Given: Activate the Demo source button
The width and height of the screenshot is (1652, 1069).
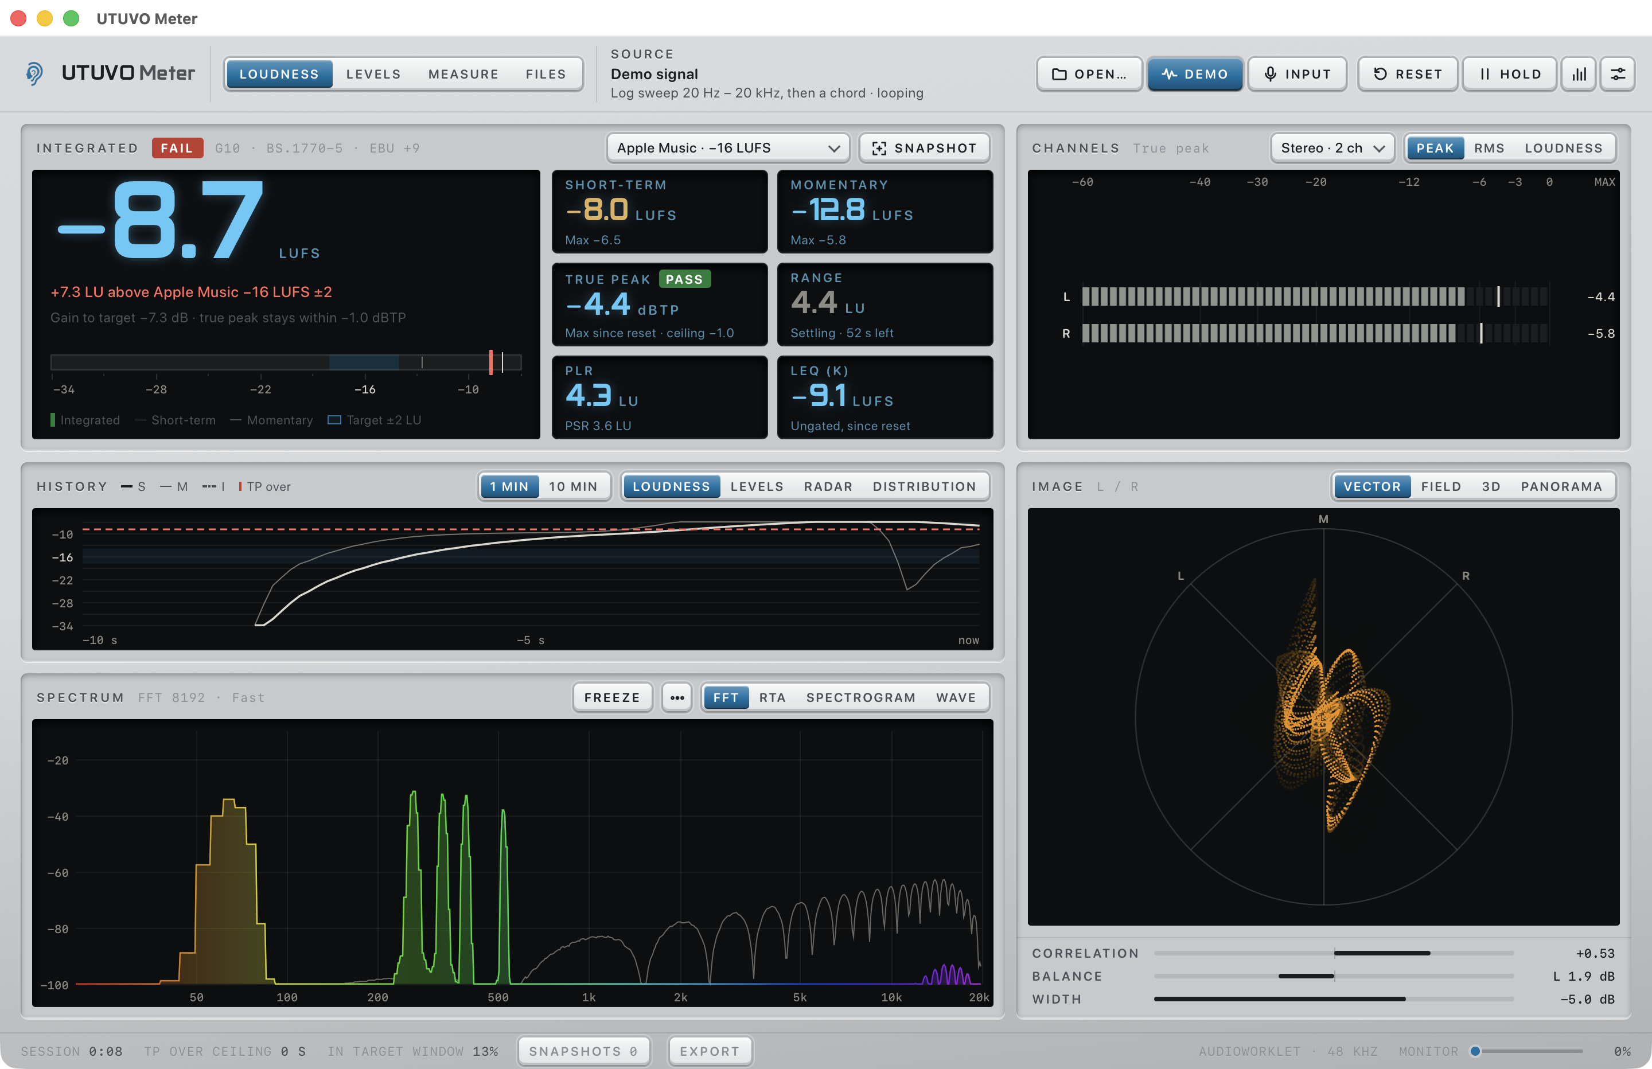Looking at the screenshot, I should pos(1195,75).
